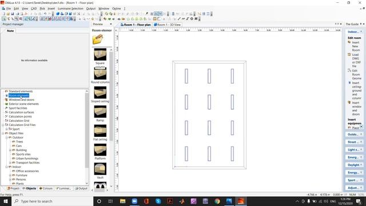Open Skype from the taskbar

coord(158,201)
